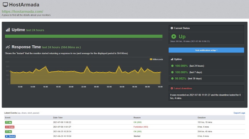
Task: Open the https://hostarmada.com/ link
Action: 22,11
